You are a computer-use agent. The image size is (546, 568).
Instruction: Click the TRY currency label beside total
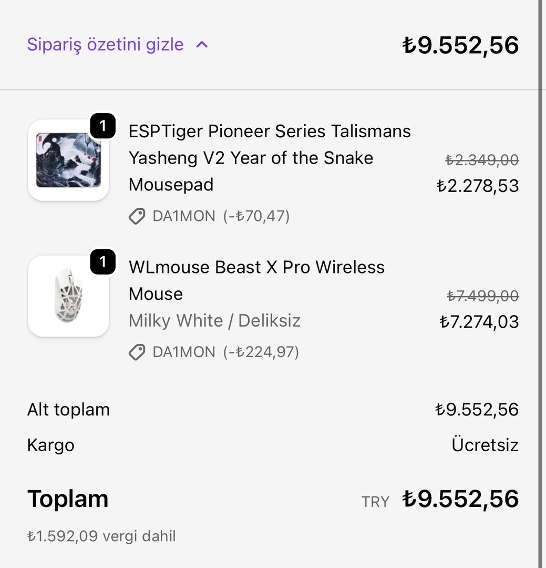click(x=375, y=502)
